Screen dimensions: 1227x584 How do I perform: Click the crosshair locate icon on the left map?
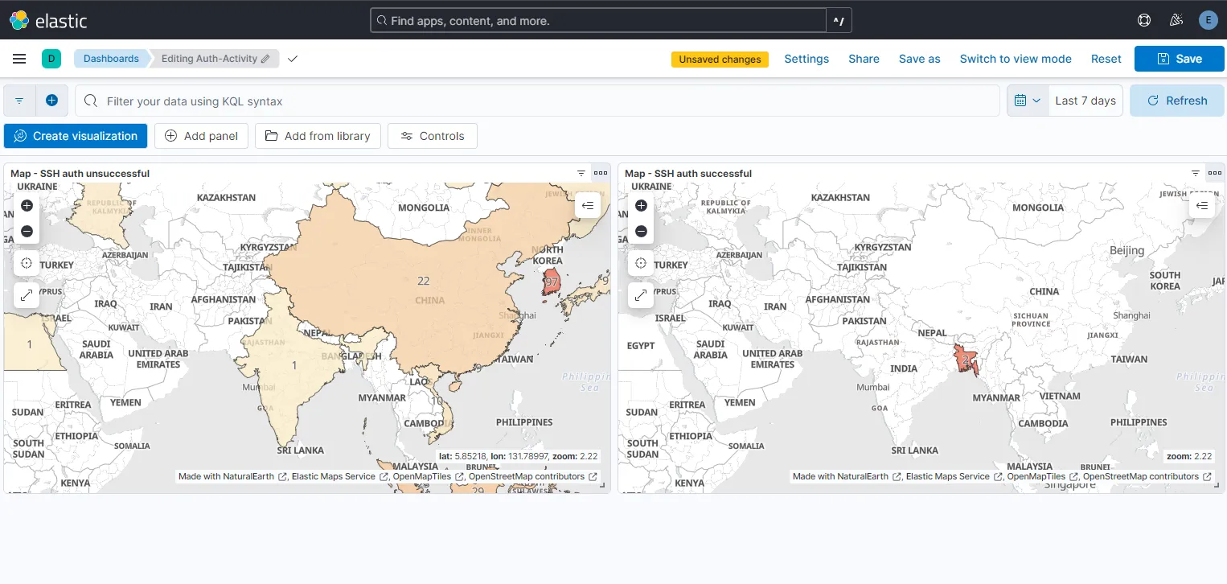click(x=27, y=262)
